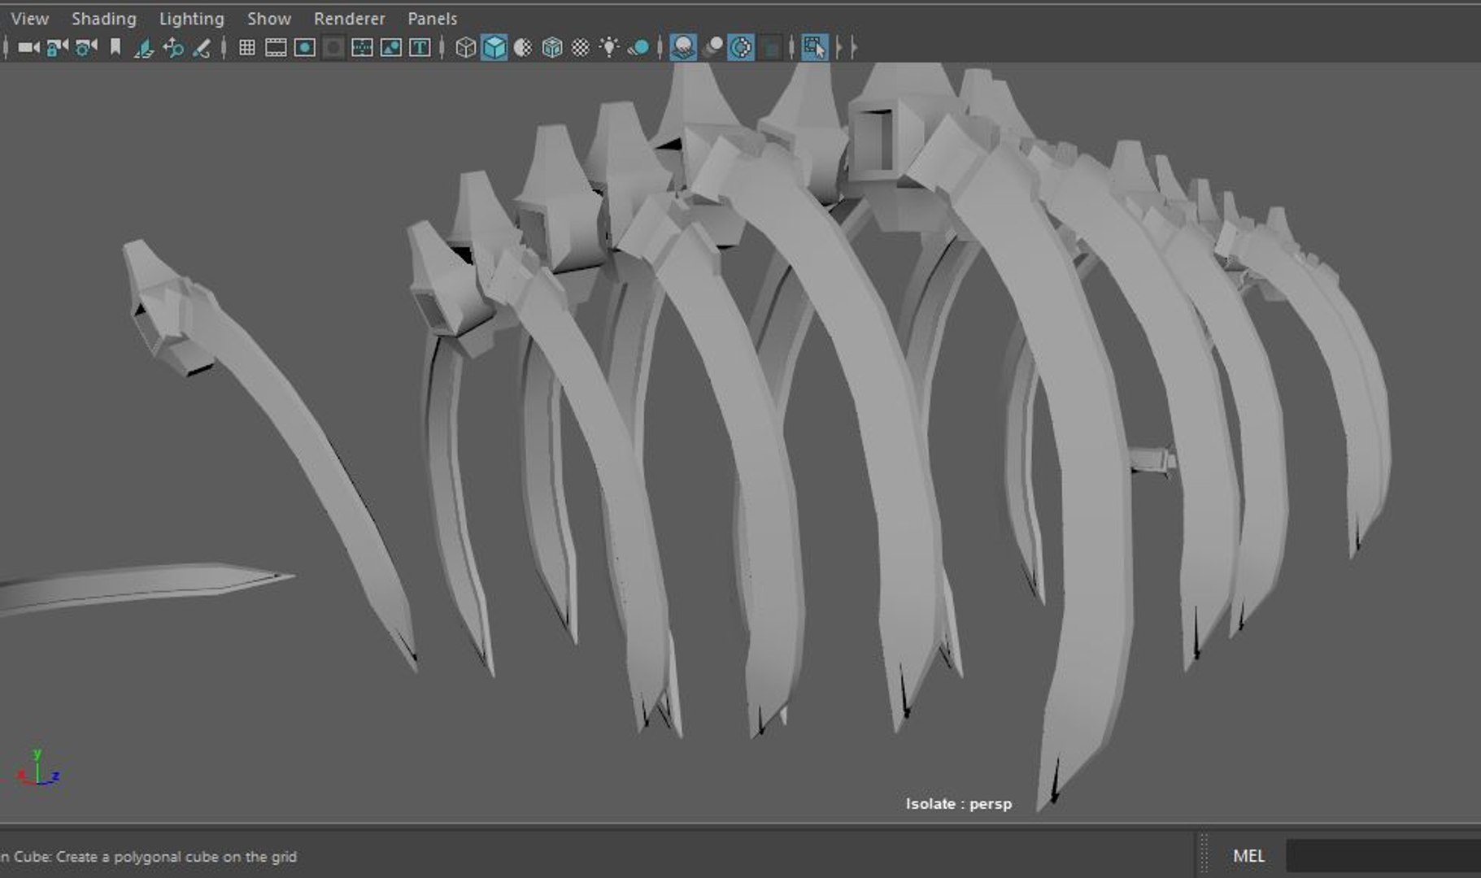The height and width of the screenshot is (878, 1481).
Task: Toggle the Textured display icon
Action: pyautogui.click(x=580, y=48)
